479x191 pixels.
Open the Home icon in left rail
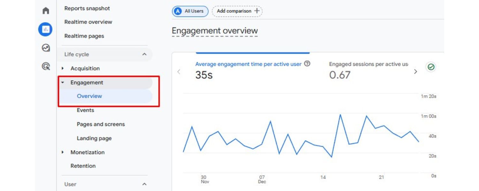click(x=46, y=10)
